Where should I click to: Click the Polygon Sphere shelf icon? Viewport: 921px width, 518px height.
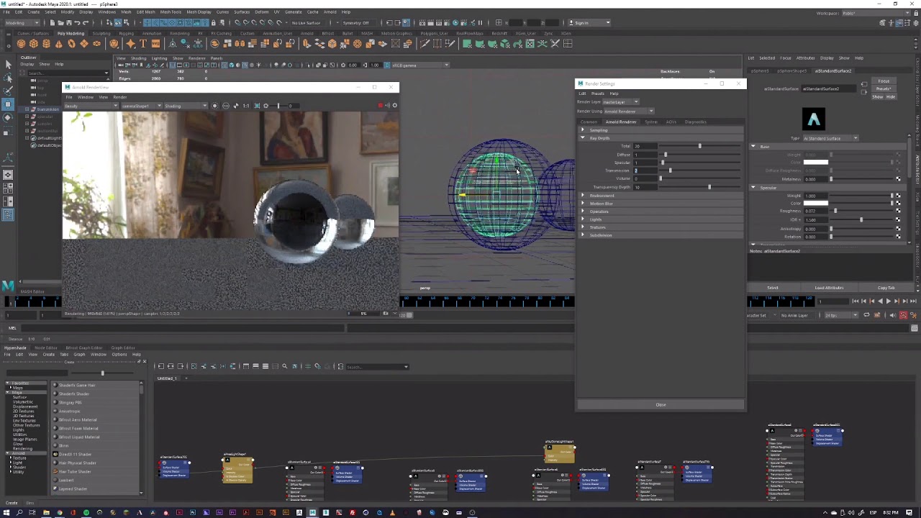(x=22, y=44)
